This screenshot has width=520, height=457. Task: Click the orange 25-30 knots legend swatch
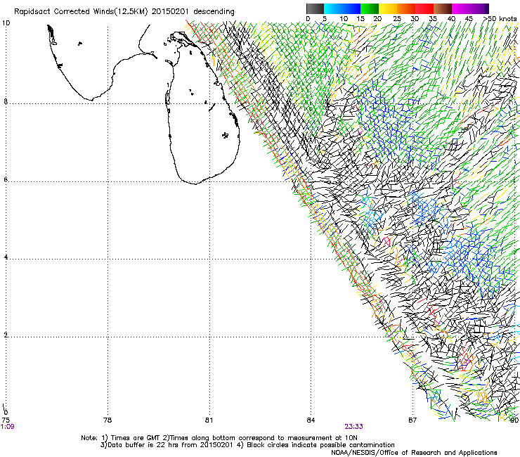click(x=406, y=8)
